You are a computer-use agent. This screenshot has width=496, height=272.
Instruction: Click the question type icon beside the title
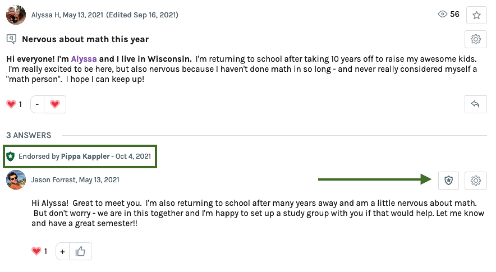click(11, 39)
